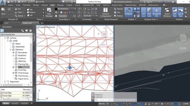This screenshot has height=106, width=190.
Task: Open the Analyze ribbon tab
Action: tap(45, 5)
